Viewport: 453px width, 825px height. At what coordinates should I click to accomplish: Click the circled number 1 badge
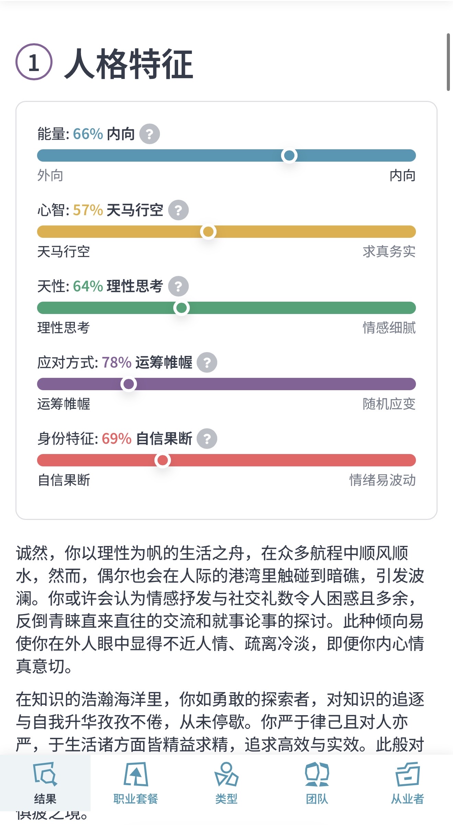34,62
